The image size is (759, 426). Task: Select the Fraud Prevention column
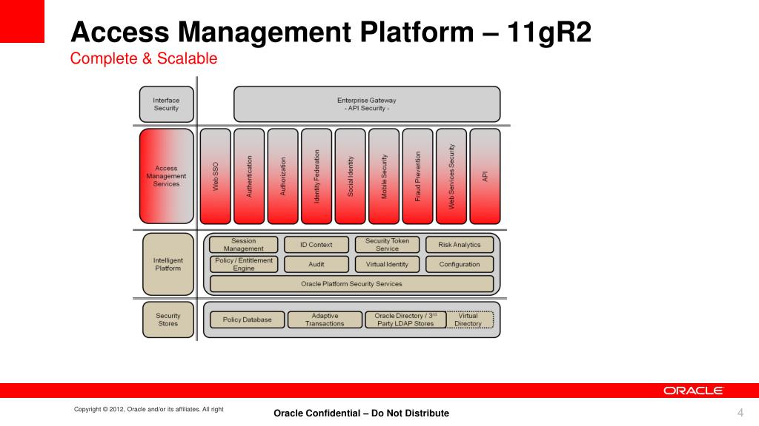[x=418, y=176]
